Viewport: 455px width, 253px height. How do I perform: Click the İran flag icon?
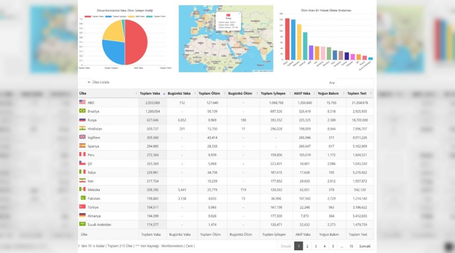[82, 180]
